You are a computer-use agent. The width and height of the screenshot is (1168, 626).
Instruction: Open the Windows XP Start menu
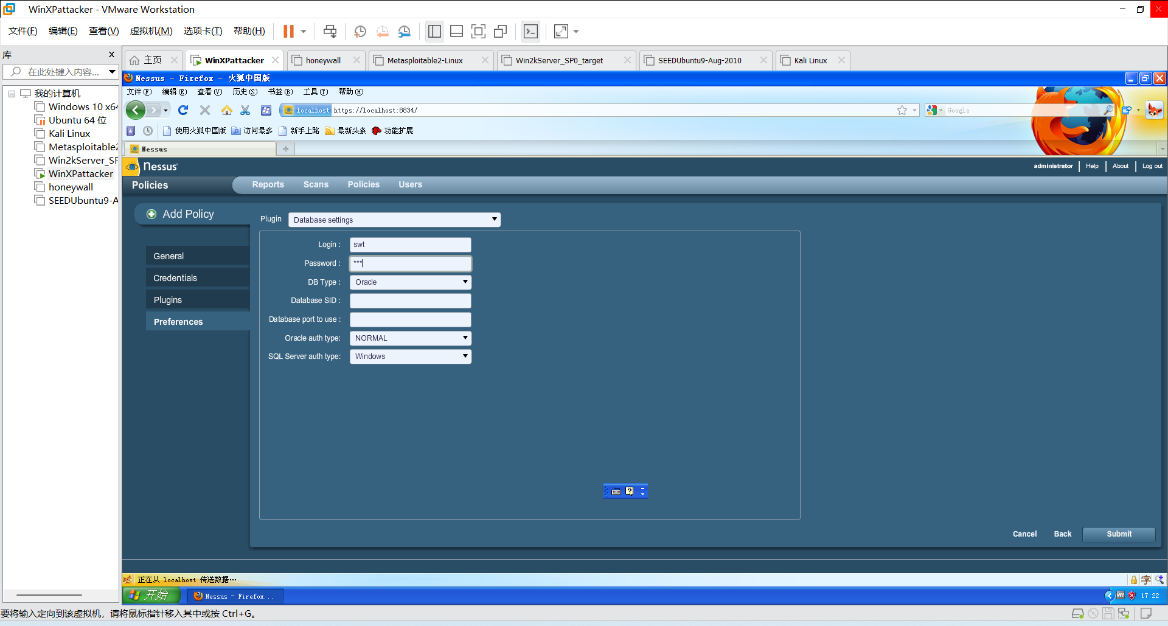pos(151,596)
